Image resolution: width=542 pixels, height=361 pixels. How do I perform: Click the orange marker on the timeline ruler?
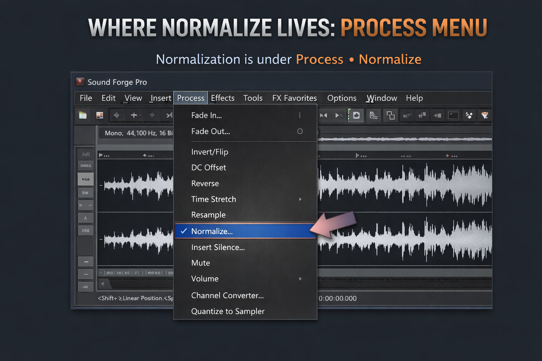coord(447,155)
